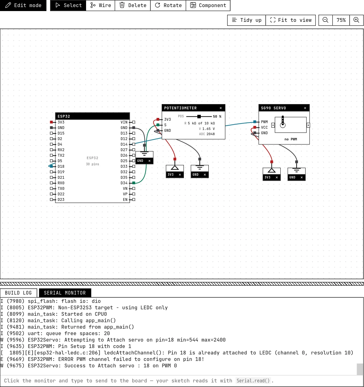Toggle Edit mode button
The width and height of the screenshot is (364, 387).
23,5
